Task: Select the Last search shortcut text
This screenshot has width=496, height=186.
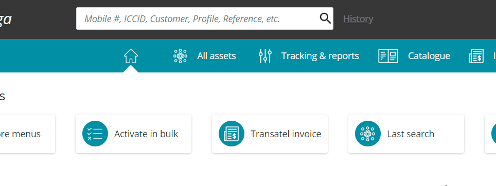Action: [x=411, y=134]
